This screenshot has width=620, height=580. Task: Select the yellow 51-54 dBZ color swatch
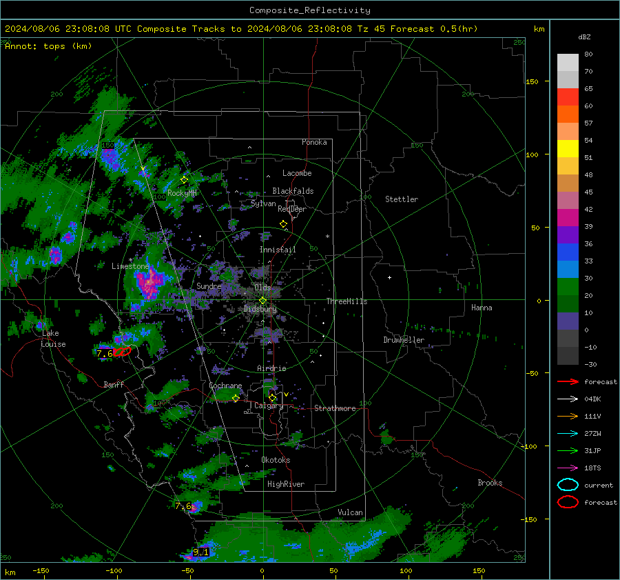tap(568, 149)
